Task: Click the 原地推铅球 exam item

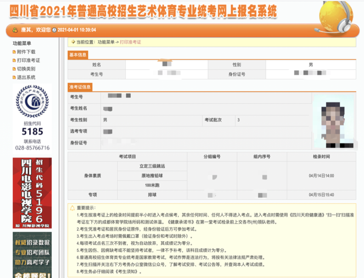Action: pyautogui.click(x=152, y=176)
